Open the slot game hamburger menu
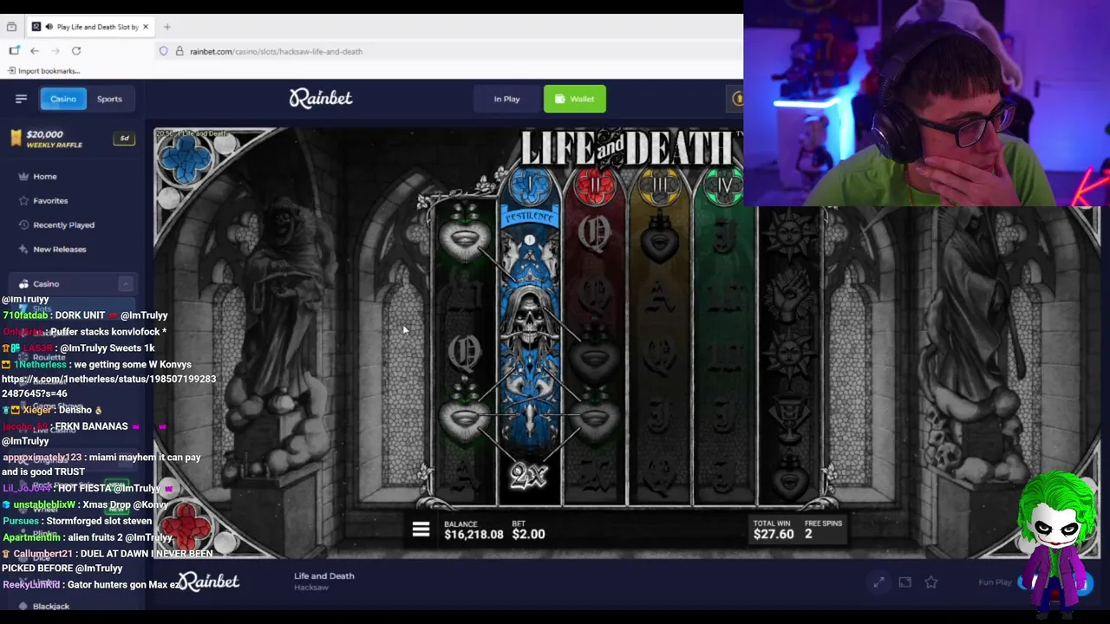The width and height of the screenshot is (1110, 624). pos(421,529)
